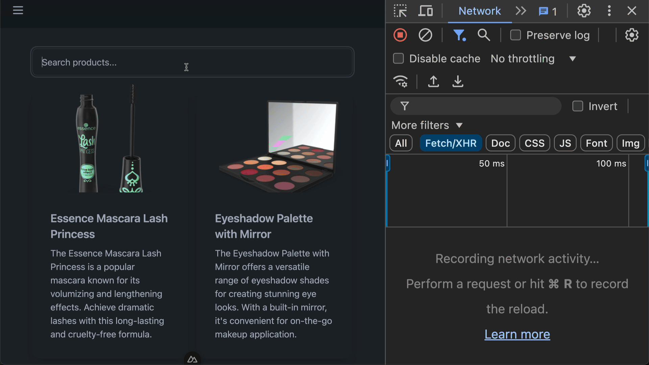
Task: Click the import HAR upload icon
Action: pos(433,81)
